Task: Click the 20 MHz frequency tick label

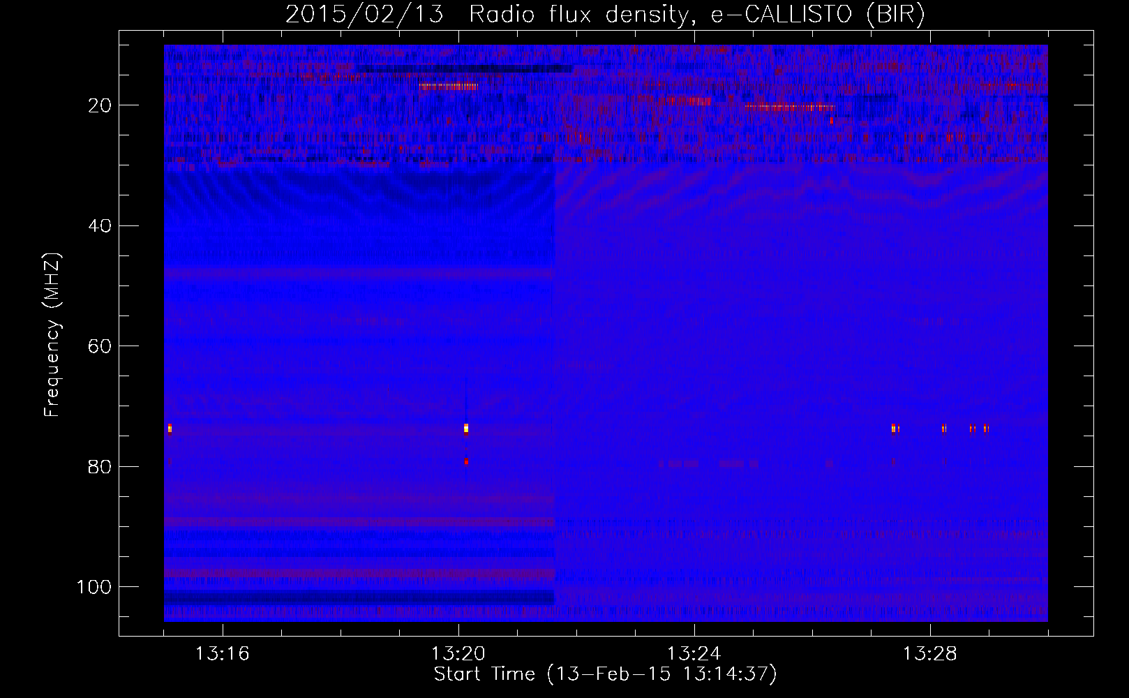Action: pyautogui.click(x=100, y=105)
